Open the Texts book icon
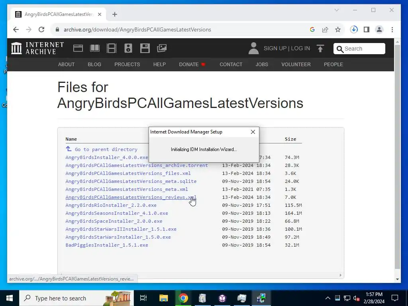Screen dimensions: 408x306 [95, 48]
